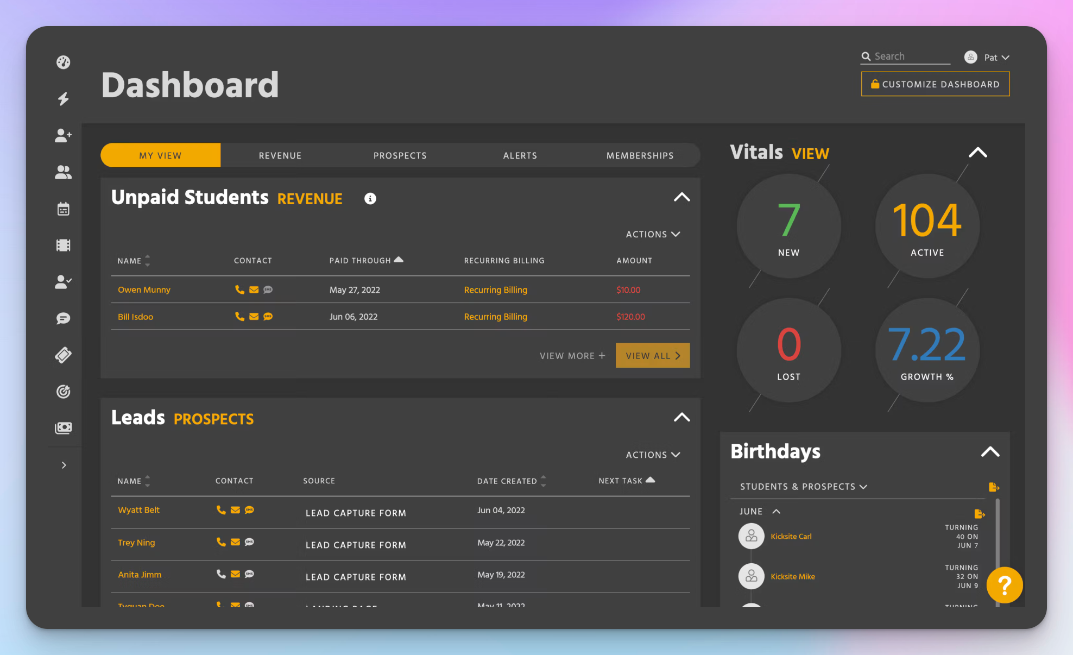Click the lightning bolt sidebar icon
The width and height of the screenshot is (1073, 655).
tap(64, 99)
